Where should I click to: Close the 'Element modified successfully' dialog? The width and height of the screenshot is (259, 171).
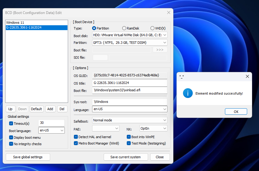tap(247, 76)
